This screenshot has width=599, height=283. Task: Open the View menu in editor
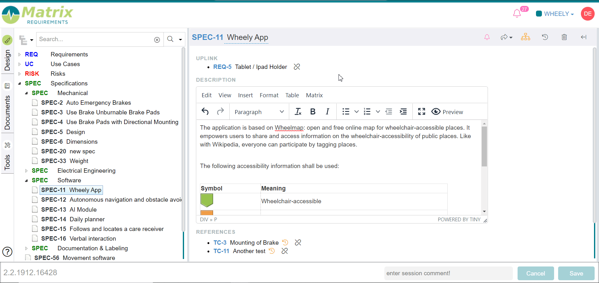pyautogui.click(x=225, y=95)
